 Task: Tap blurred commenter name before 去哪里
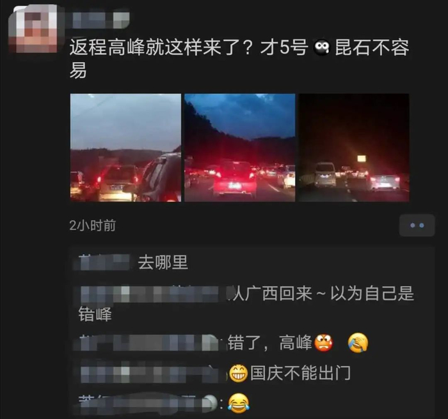pyautogui.click(x=102, y=262)
